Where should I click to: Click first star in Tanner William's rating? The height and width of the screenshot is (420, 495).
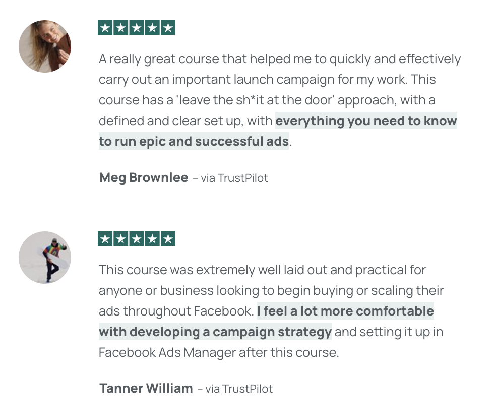point(105,238)
